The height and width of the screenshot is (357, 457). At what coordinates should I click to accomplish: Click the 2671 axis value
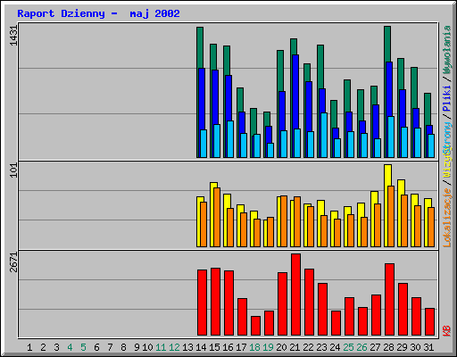tap(13, 262)
